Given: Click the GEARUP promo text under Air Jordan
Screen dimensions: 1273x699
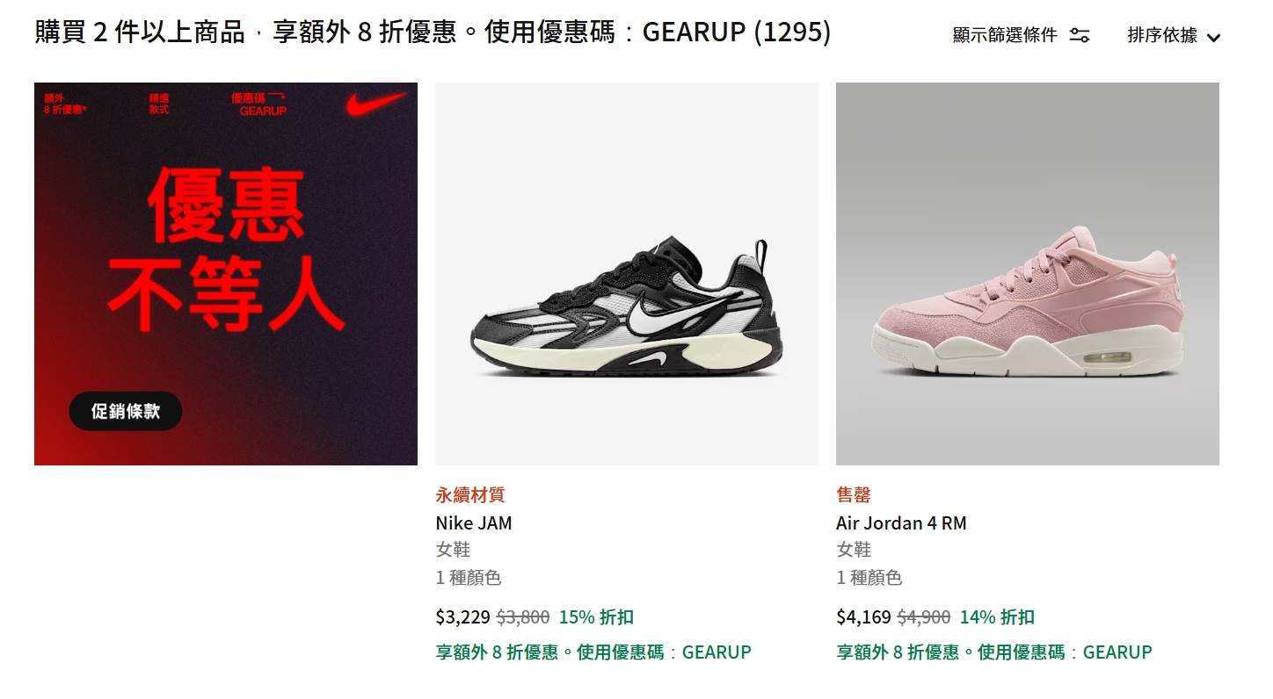Looking at the screenshot, I should coord(994,652).
